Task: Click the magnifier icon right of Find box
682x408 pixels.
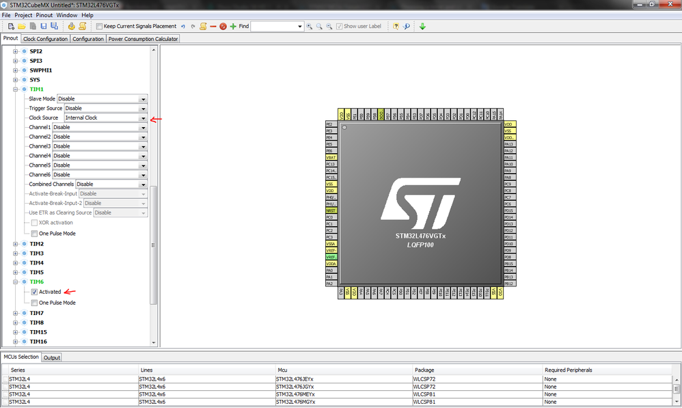Action: pos(310,27)
